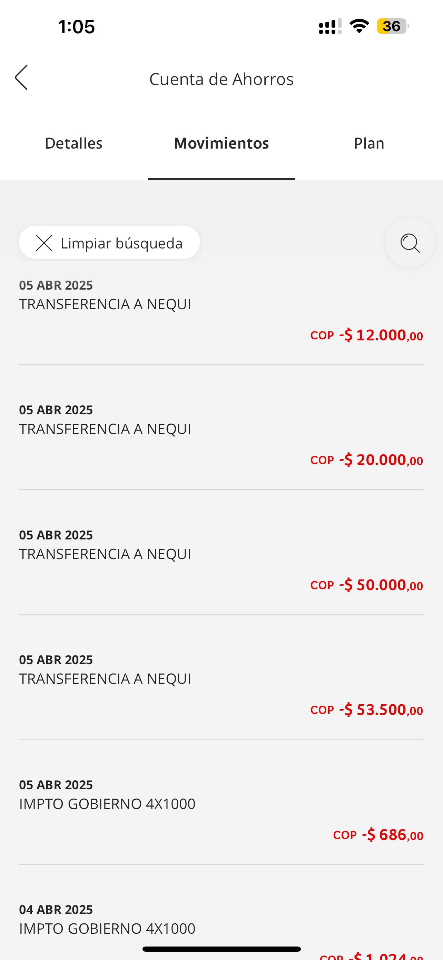Tap the cellular signal bars icon
443x960 pixels.
tap(330, 27)
